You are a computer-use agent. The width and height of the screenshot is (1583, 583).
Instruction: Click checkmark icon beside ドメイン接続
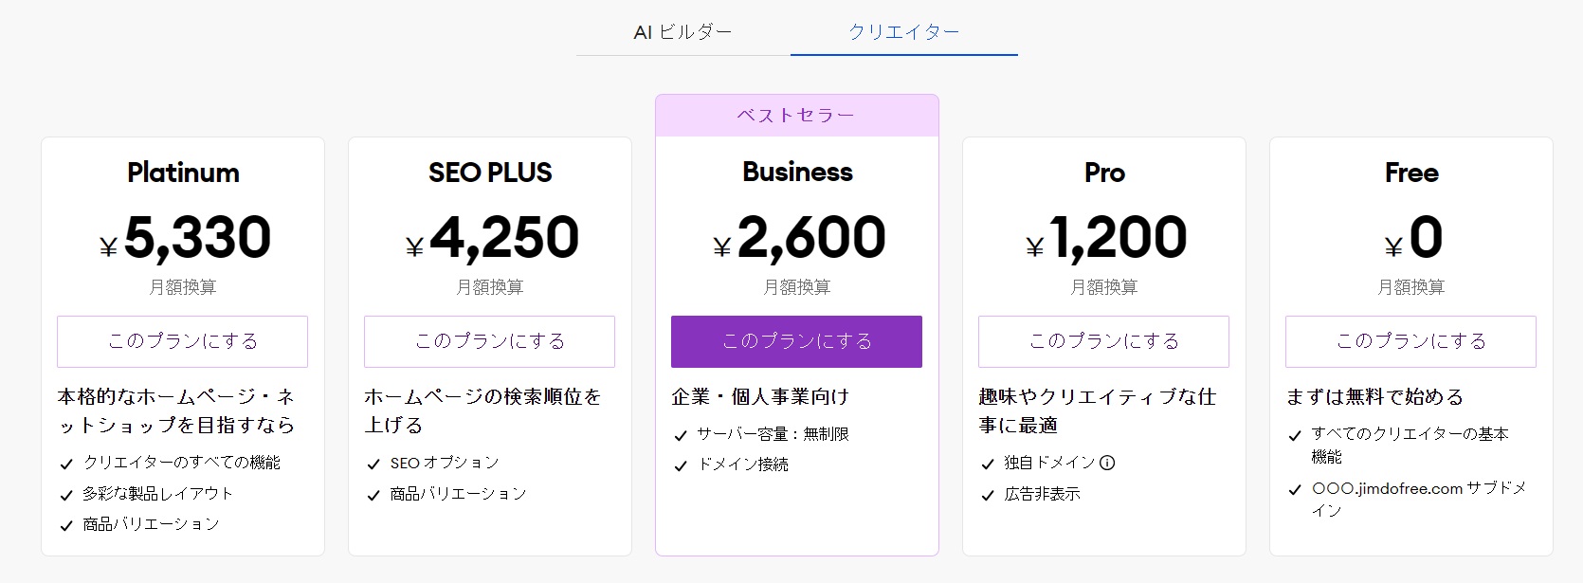[x=681, y=466]
